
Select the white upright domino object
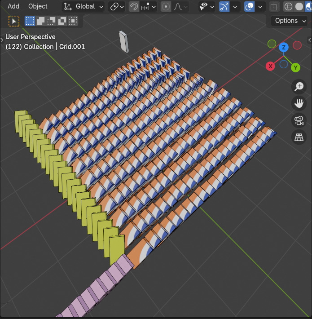(x=124, y=42)
